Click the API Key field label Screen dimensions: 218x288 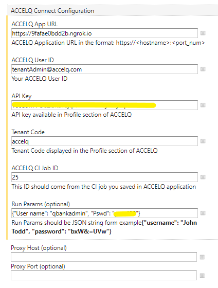pos(22,96)
